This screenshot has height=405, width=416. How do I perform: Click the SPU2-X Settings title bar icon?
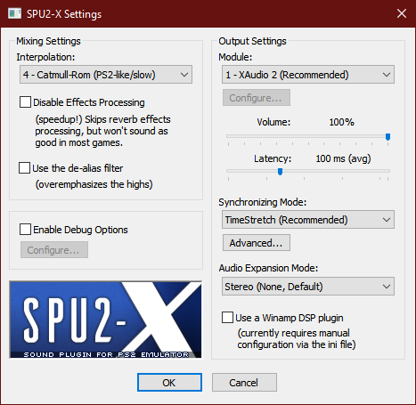pos(14,13)
